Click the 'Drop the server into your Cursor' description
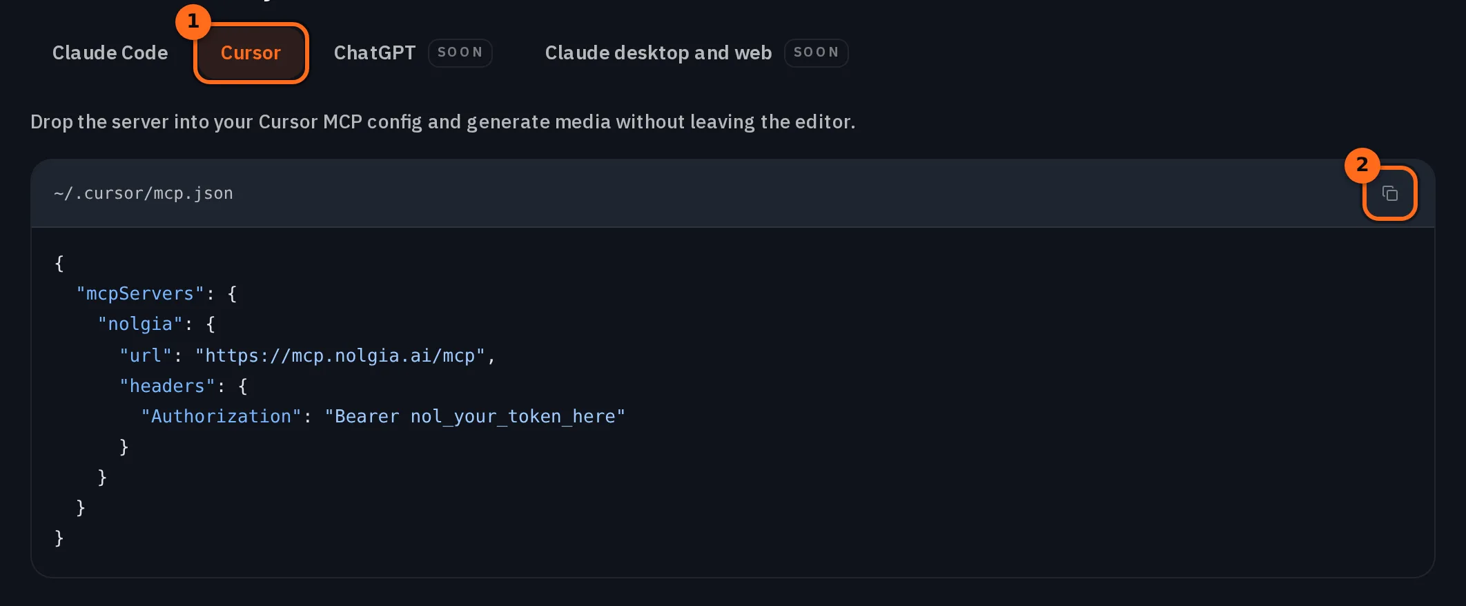 442,122
